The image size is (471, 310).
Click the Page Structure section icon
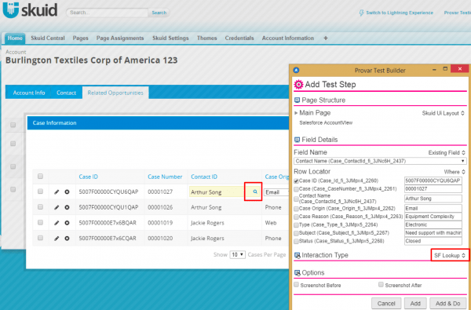click(297, 100)
